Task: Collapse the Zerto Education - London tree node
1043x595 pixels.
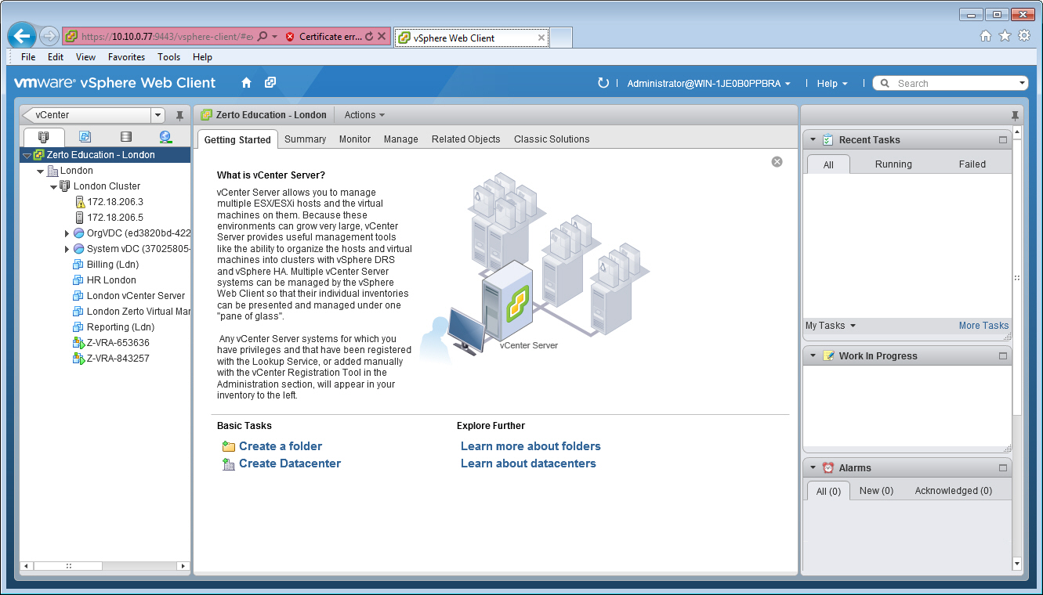Action: (27, 155)
